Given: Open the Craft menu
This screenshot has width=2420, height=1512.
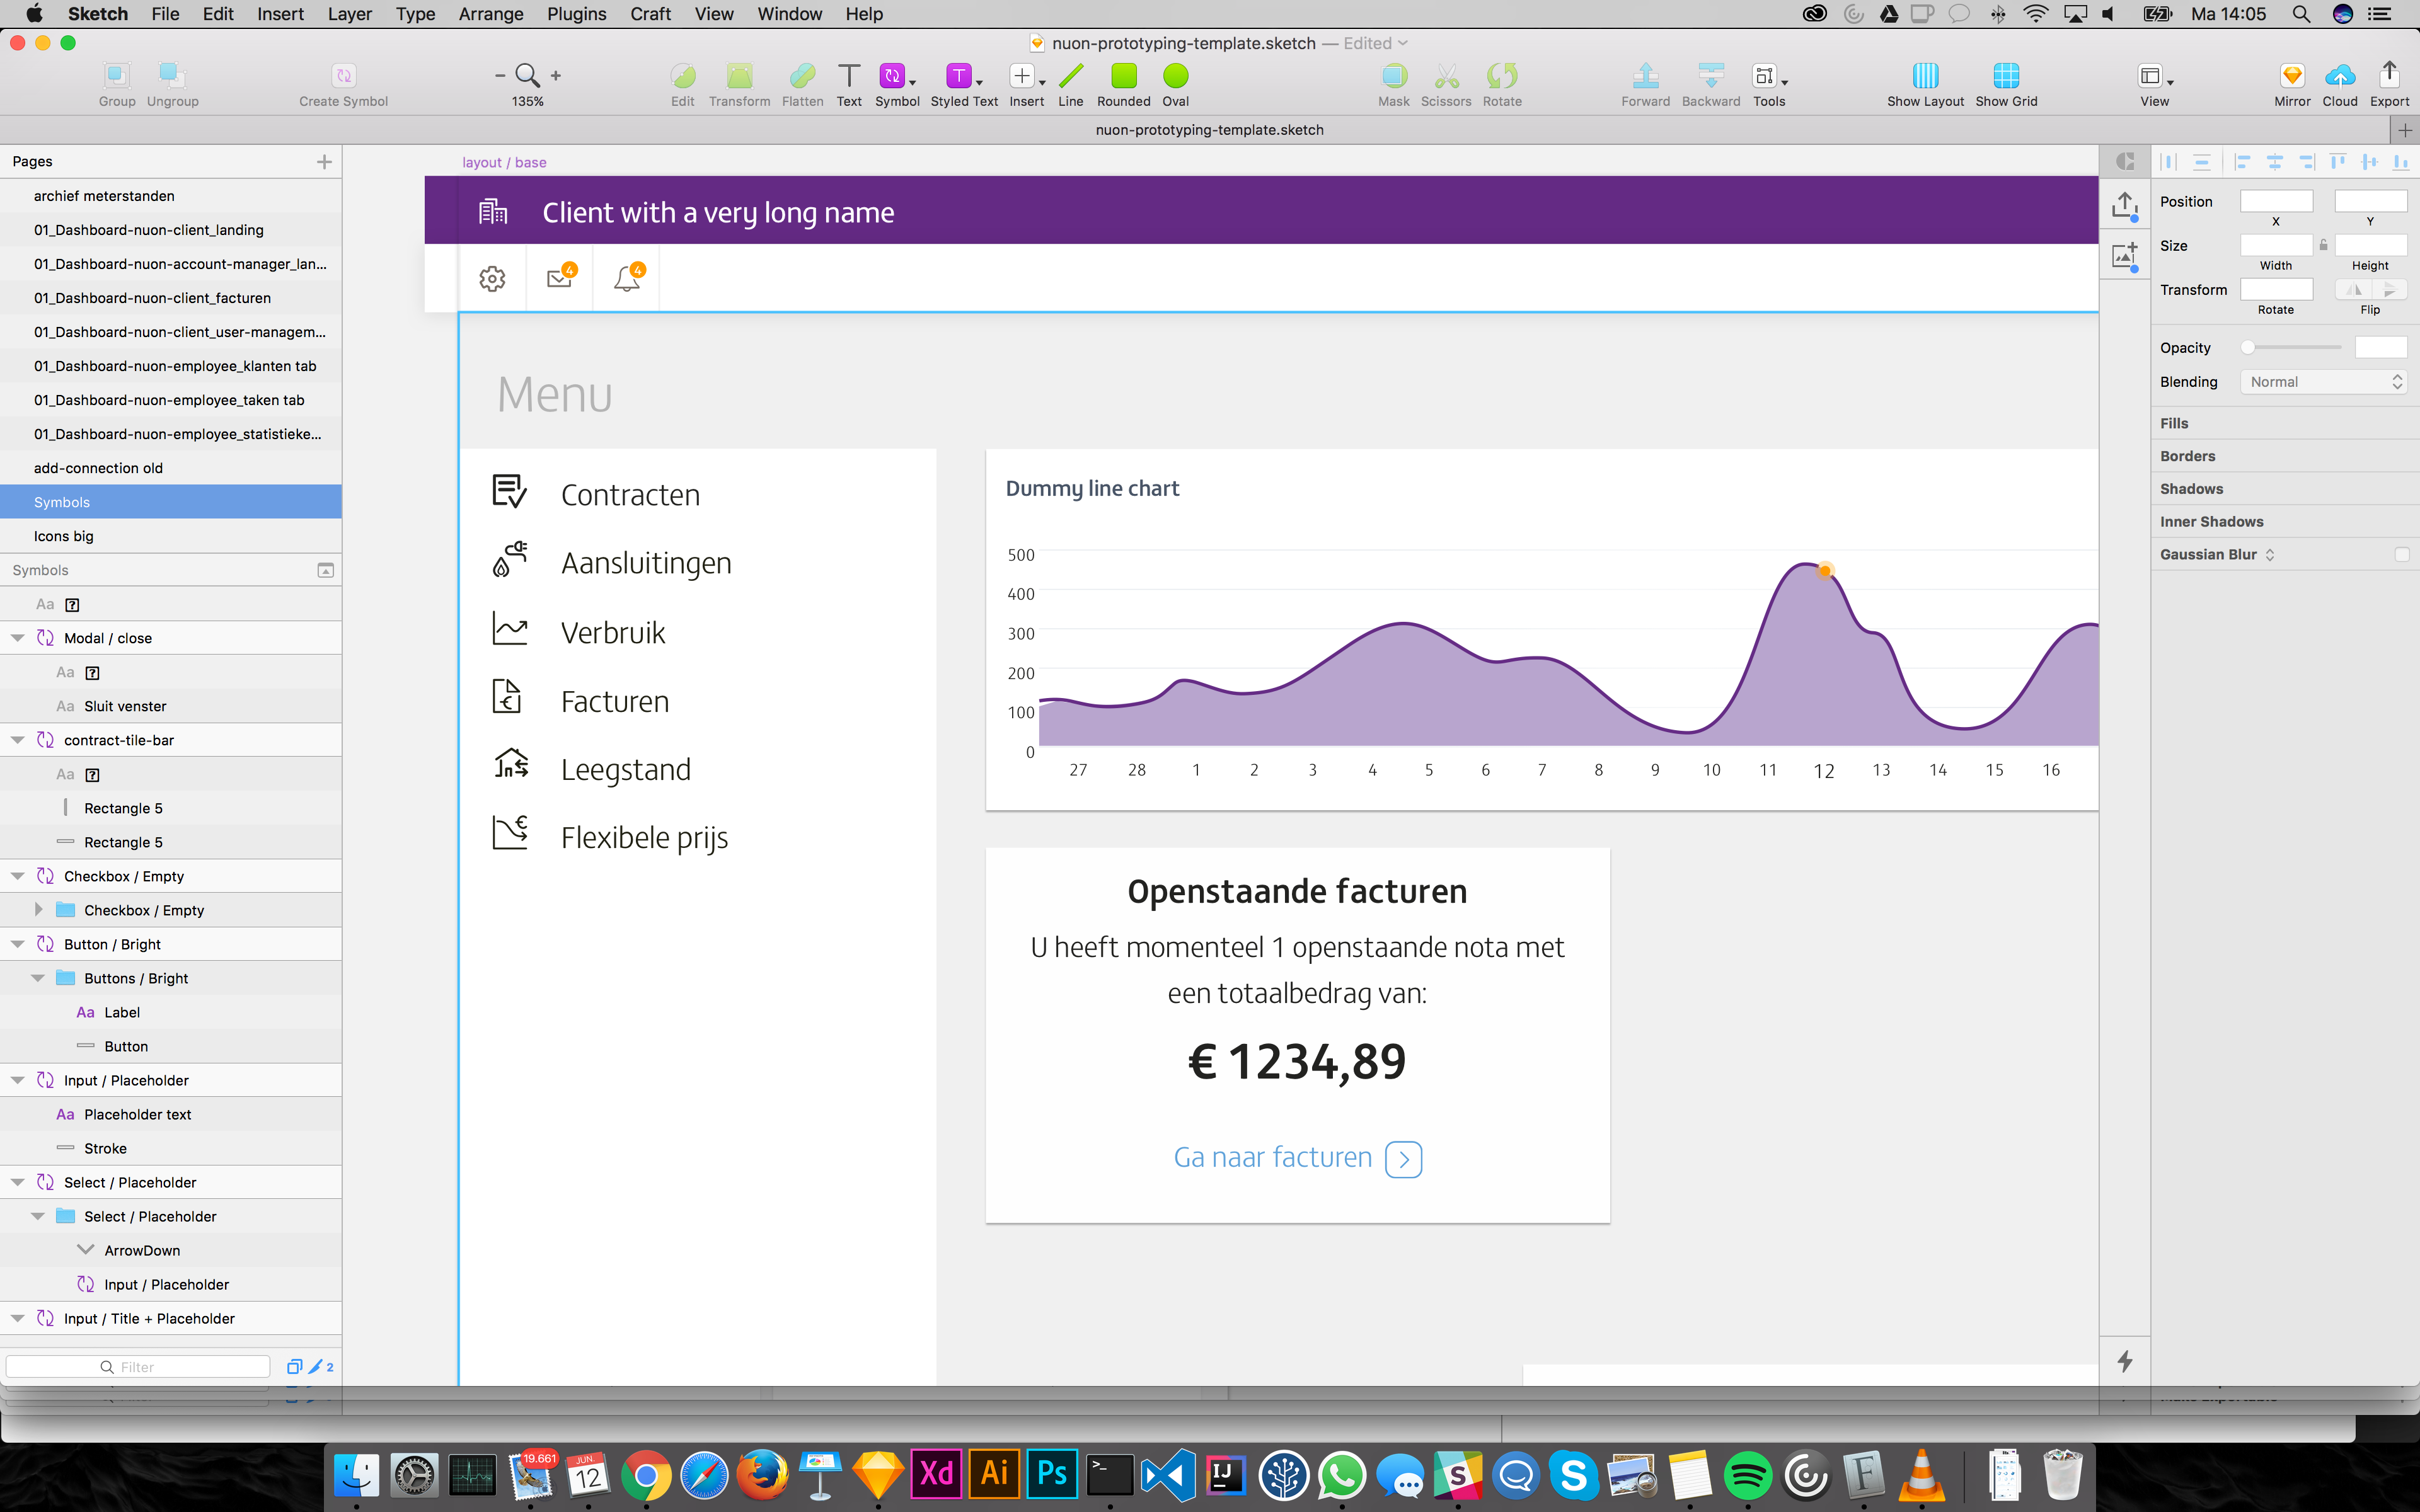Looking at the screenshot, I should coord(650,14).
